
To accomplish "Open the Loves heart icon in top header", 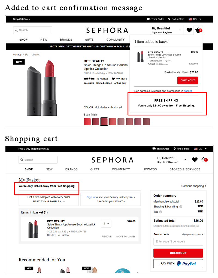I will [x=189, y=30].
